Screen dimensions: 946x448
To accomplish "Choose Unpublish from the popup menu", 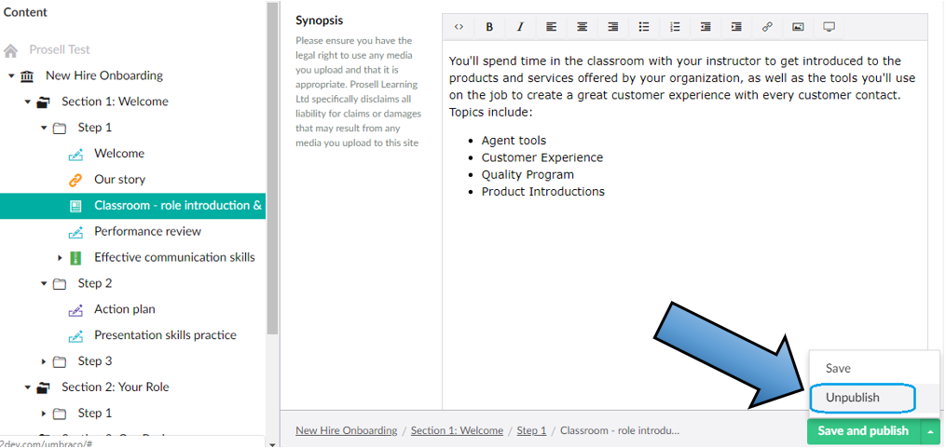I will click(852, 398).
